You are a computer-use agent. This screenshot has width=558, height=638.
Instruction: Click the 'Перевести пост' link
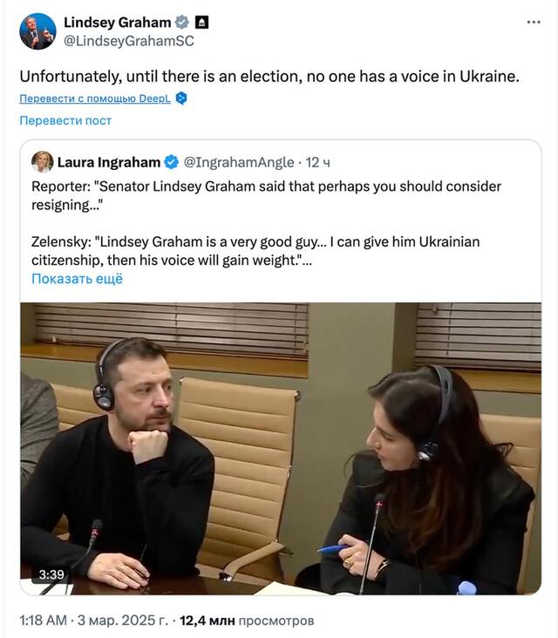65,120
